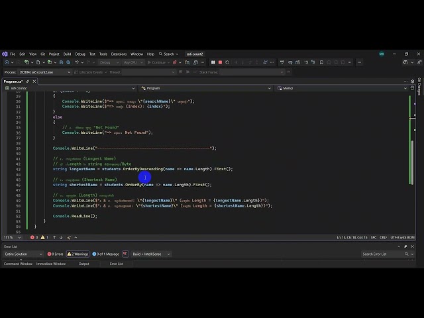
Task: Open the Program class navigation dropdown
Action: [206, 88]
